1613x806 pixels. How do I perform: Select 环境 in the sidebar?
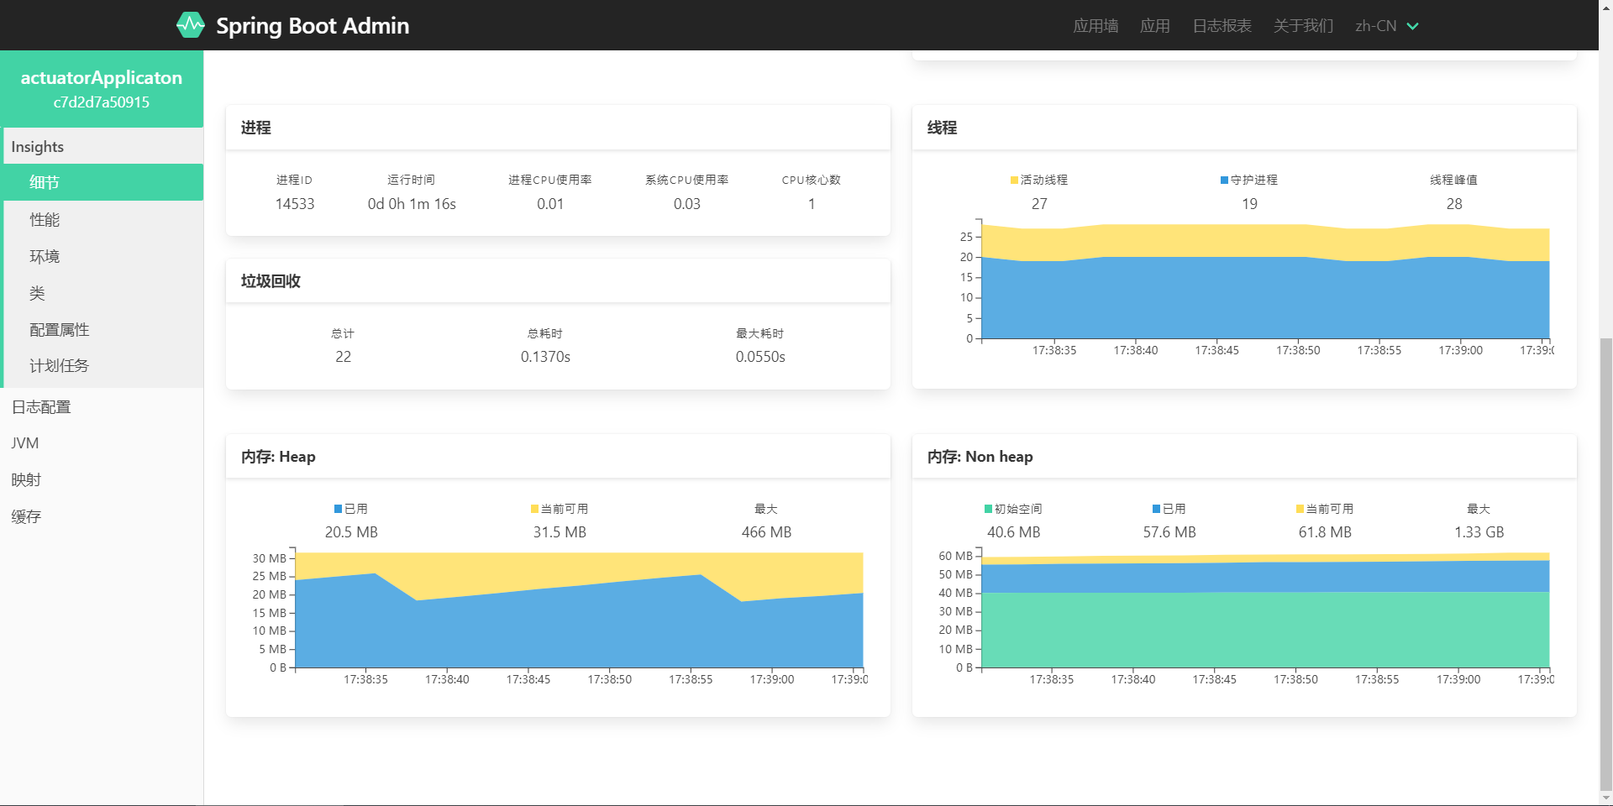click(45, 257)
